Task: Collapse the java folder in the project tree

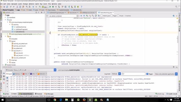Action: tap(5, 20)
